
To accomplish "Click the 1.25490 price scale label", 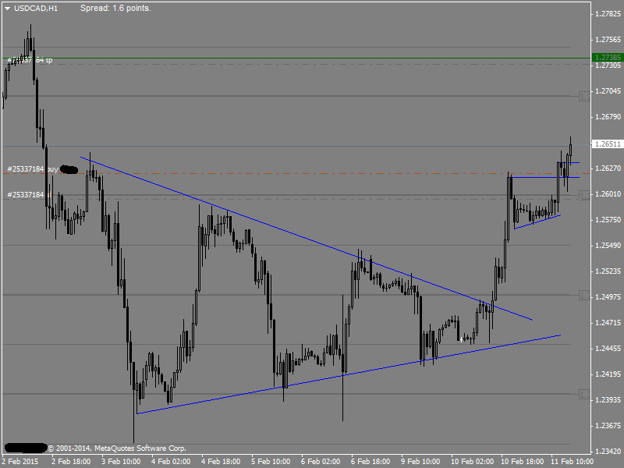I will pyautogui.click(x=608, y=246).
